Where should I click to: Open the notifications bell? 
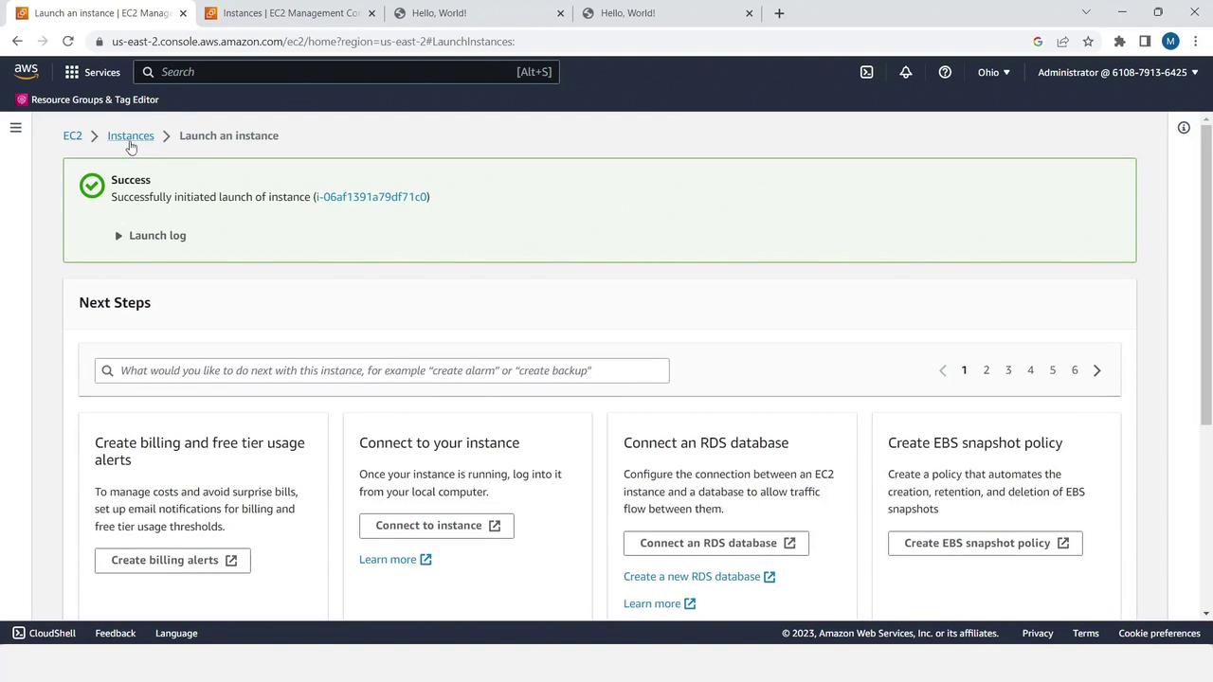(906, 72)
